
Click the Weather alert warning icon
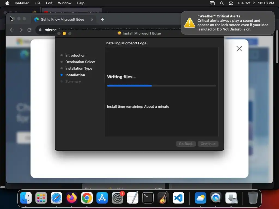pyautogui.click(x=190, y=23)
